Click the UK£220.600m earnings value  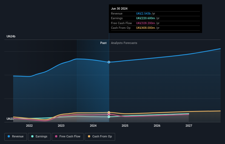point(146,18)
